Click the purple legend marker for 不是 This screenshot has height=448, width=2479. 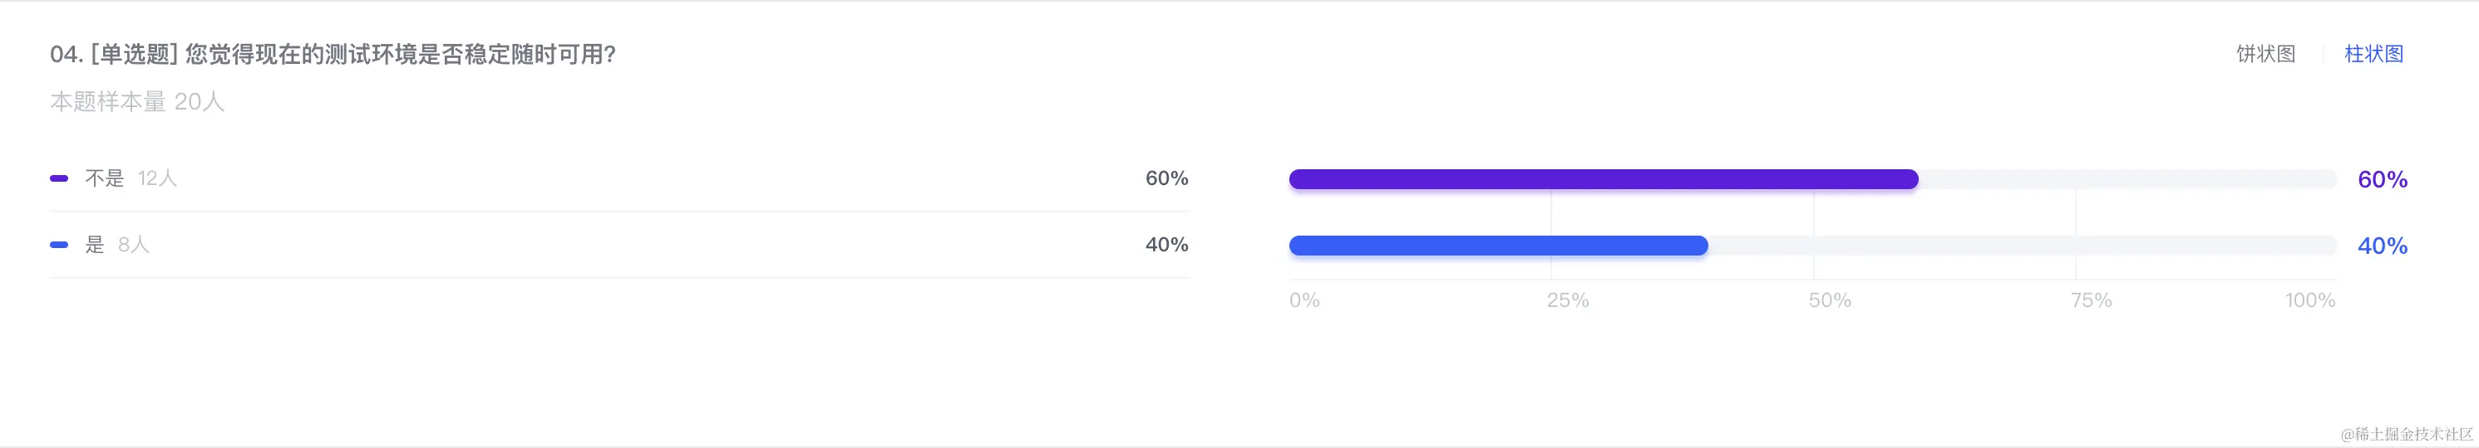point(59,179)
